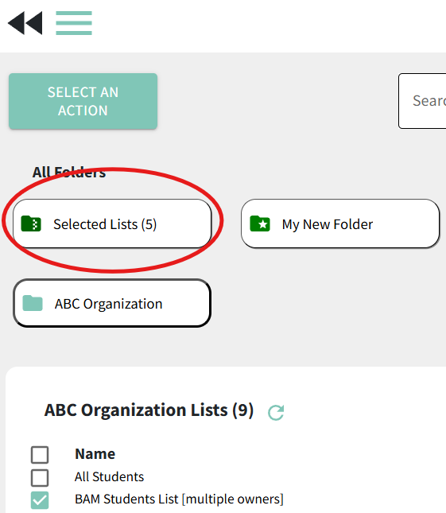446x513 pixels.
Task: Open the ABC Organization folder label
Action: point(108,304)
